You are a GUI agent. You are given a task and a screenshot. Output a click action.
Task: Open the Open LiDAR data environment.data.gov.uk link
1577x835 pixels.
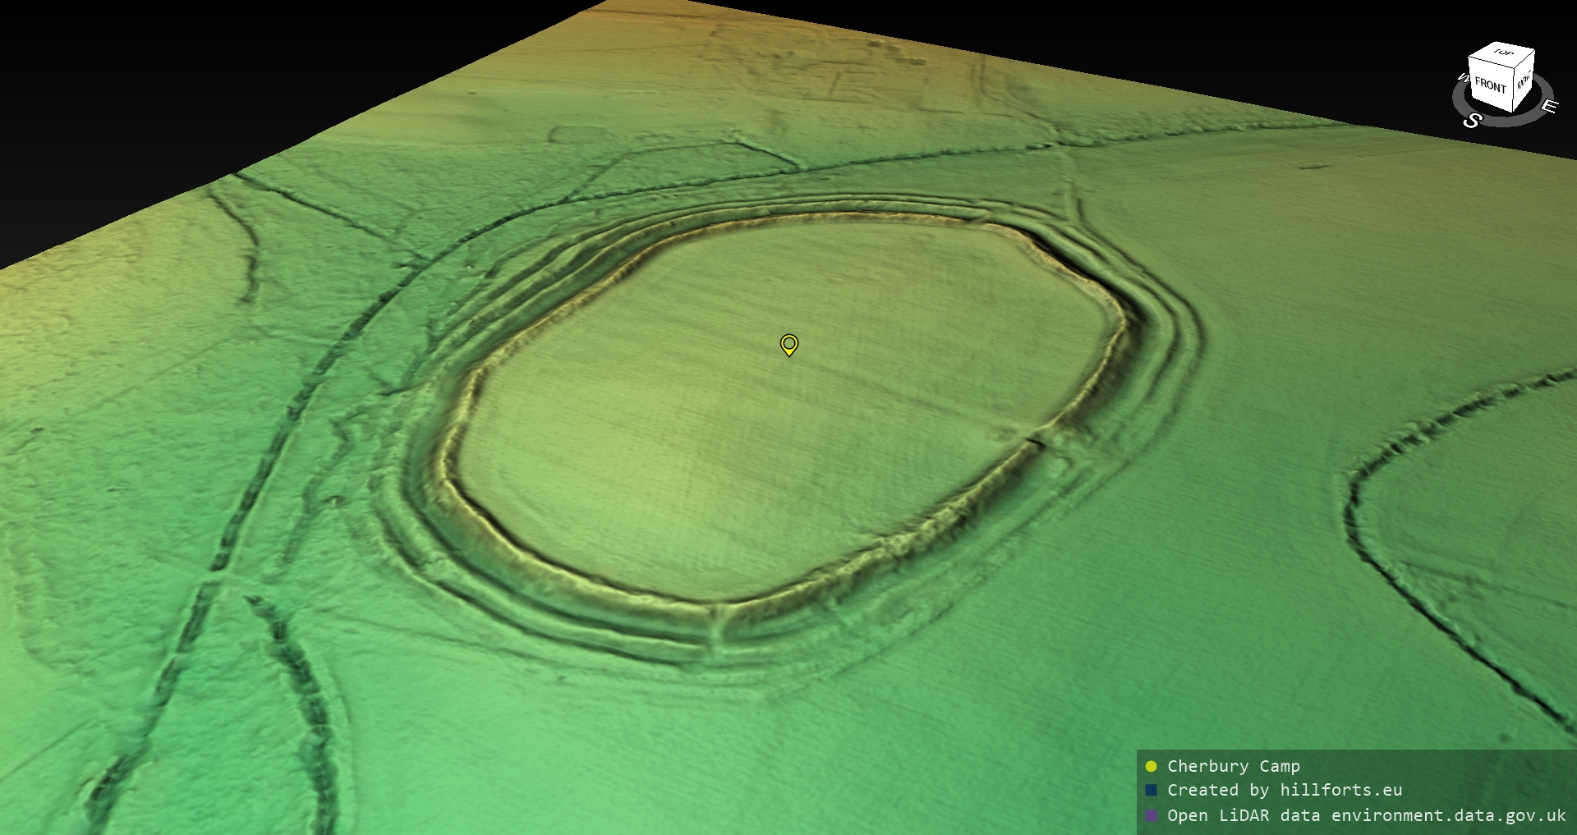(x=1366, y=815)
